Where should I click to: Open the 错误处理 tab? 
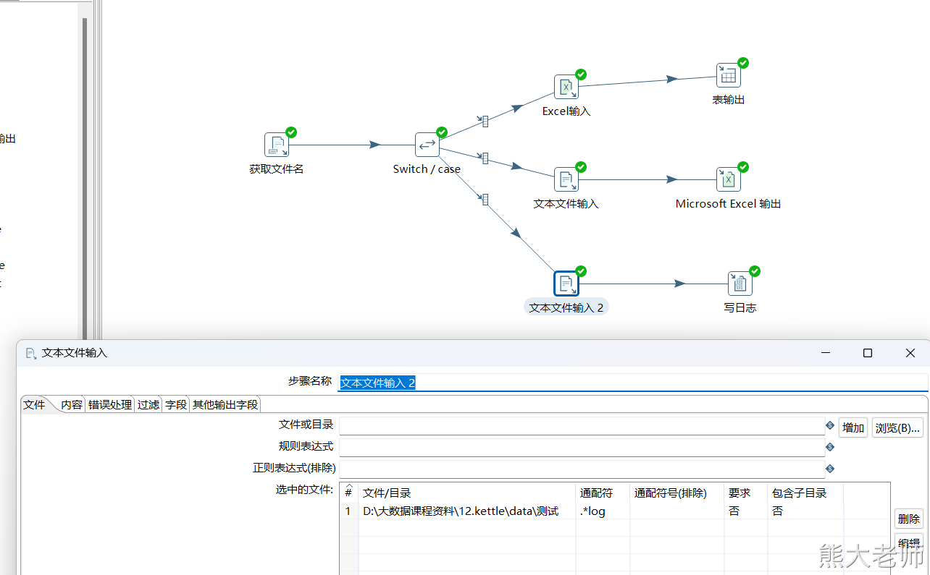(110, 405)
